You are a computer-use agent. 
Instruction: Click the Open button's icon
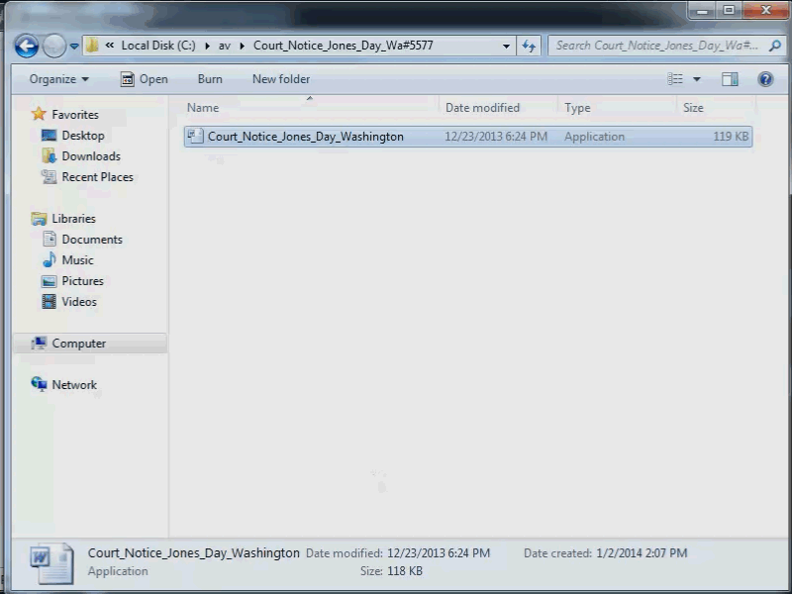click(128, 79)
